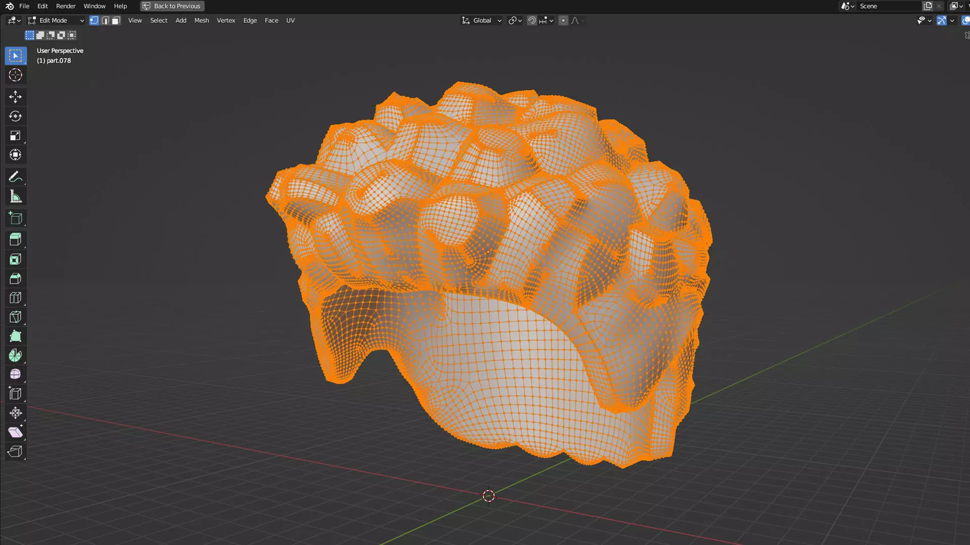Activate the Extrude Region tool
Image resolution: width=970 pixels, height=545 pixels.
click(15, 240)
